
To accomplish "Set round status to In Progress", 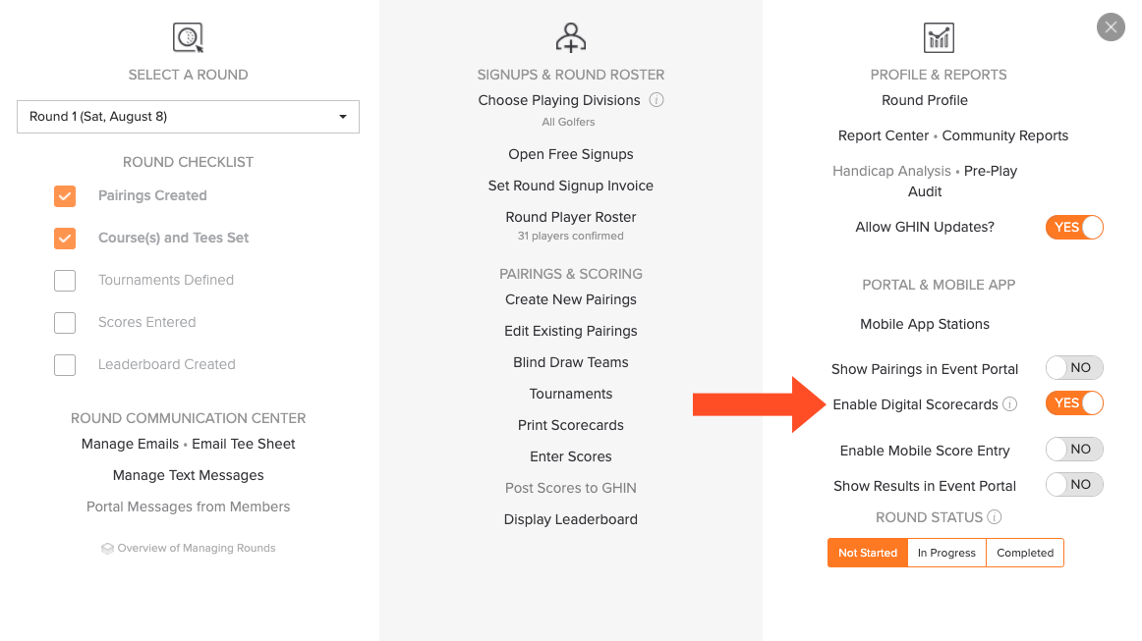I will pyautogui.click(x=946, y=553).
